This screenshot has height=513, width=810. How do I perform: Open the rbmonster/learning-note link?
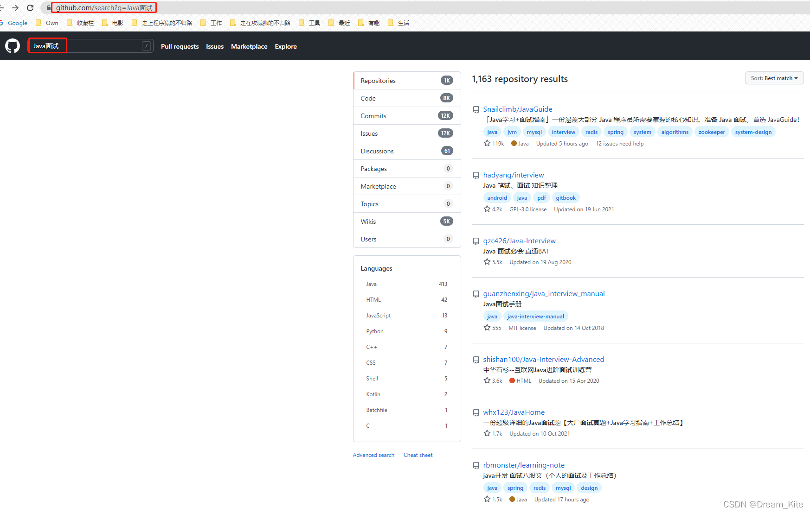524,465
